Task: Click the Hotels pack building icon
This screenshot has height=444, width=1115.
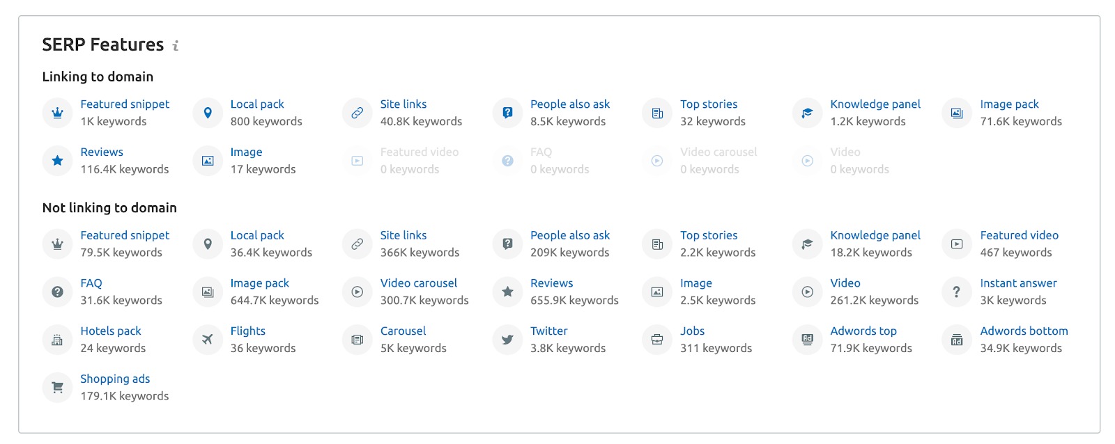Action: click(x=56, y=340)
